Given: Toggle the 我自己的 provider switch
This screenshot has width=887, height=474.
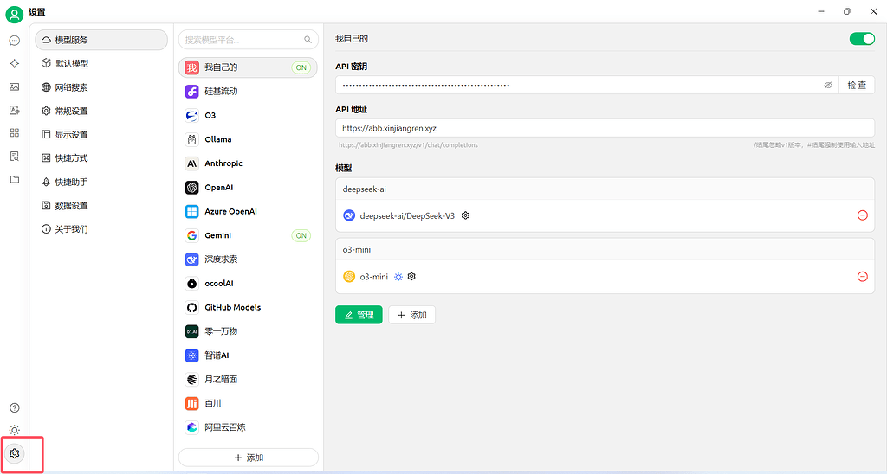Looking at the screenshot, I should [862, 38].
